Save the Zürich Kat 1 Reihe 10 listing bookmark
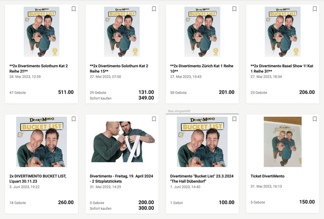The width and height of the screenshot is (324, 219). (x=234, y=9)
